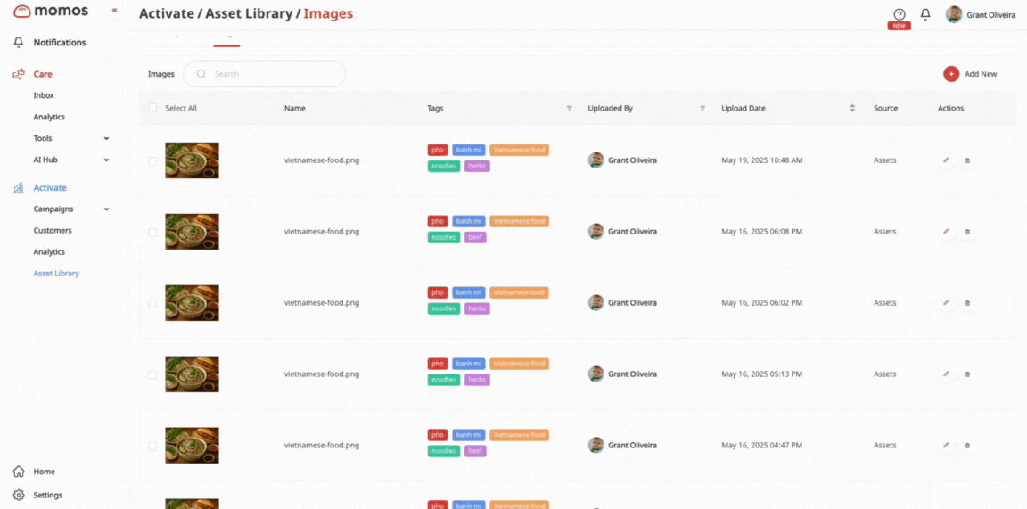Check row uploaded May 16 04:47 PM
1027x509 pixels.
click(152, 446)
